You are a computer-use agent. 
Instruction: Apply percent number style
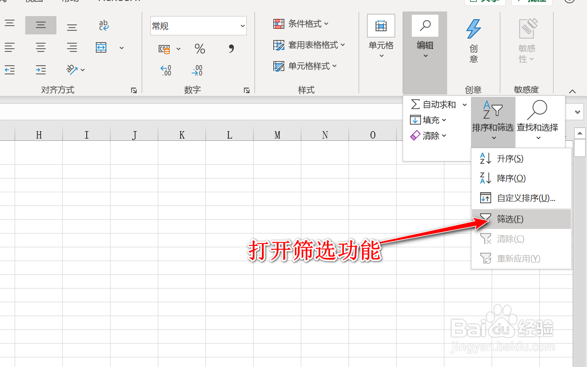(199, 49)
